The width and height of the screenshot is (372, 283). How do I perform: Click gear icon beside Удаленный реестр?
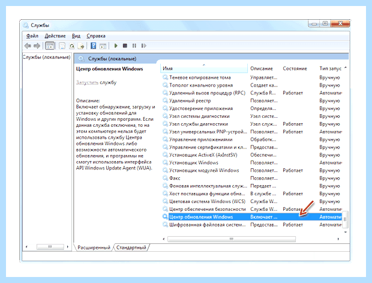(165, 100)
